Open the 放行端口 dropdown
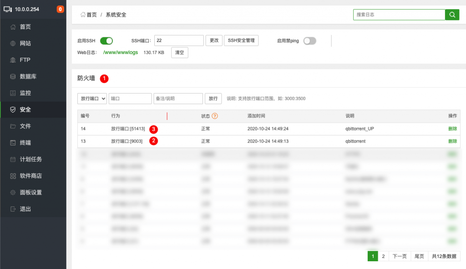Image resolution: width=466 pixels, height=269 pixels. pyautogui.click(x=92, y=99)
